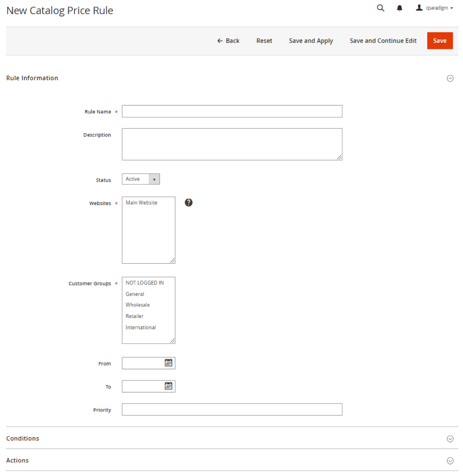This screenshot has height=476, width=463.
Task: Click the Reset action
Action: (264, 40)
